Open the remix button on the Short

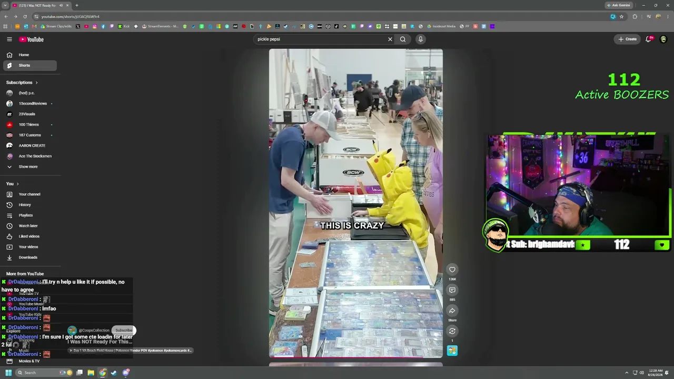click(x=452, y=331)
